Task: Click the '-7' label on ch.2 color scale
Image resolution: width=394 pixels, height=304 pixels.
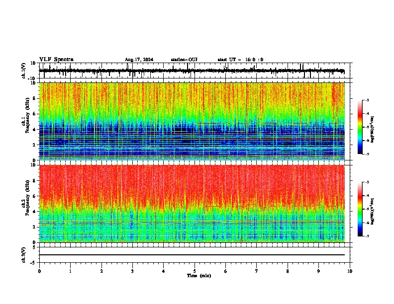Action: tap(367, 236)
